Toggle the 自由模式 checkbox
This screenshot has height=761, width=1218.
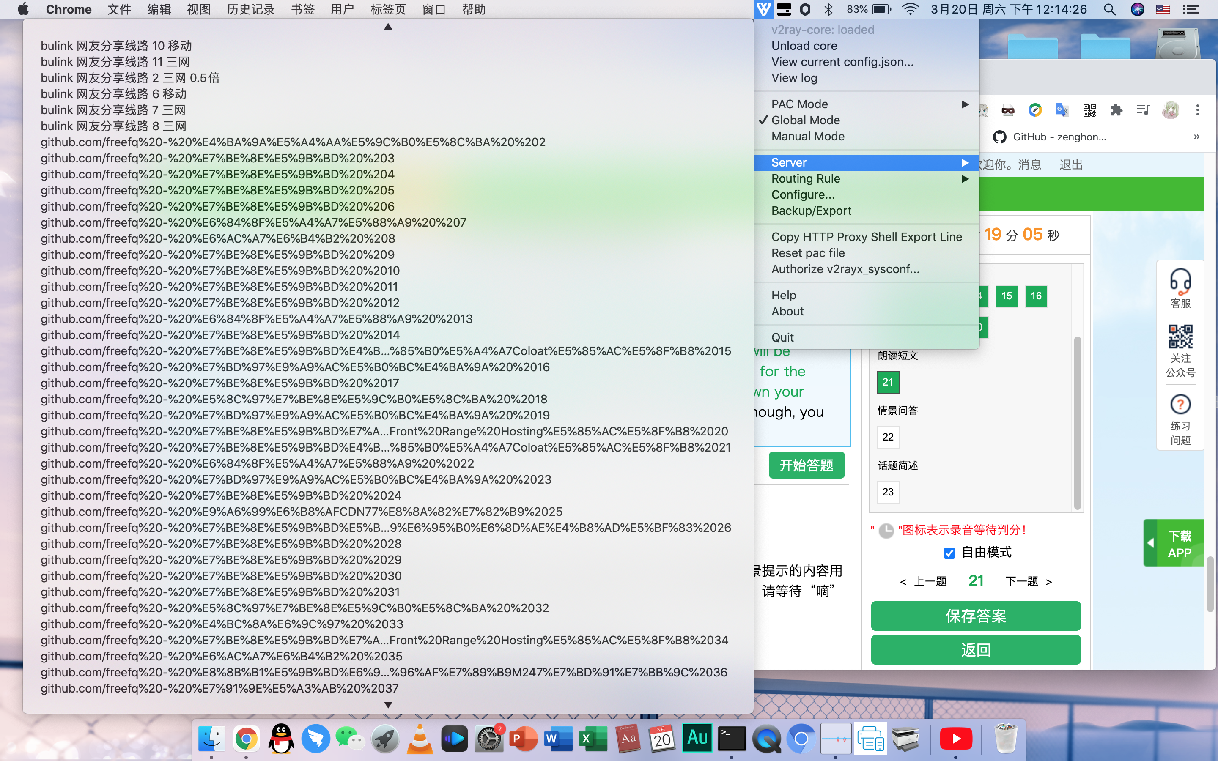(x=949, y=553)
